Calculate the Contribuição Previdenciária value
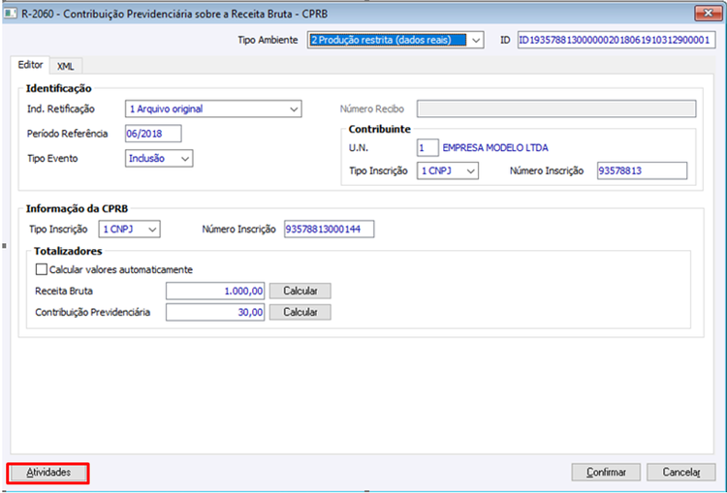 (x=300, y=312)
